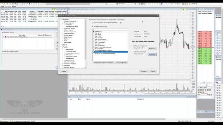This screenshot has width=223, height=125.
Task: Select 'Шрифты' in the settings tree
Action: (x=66, y=39)
